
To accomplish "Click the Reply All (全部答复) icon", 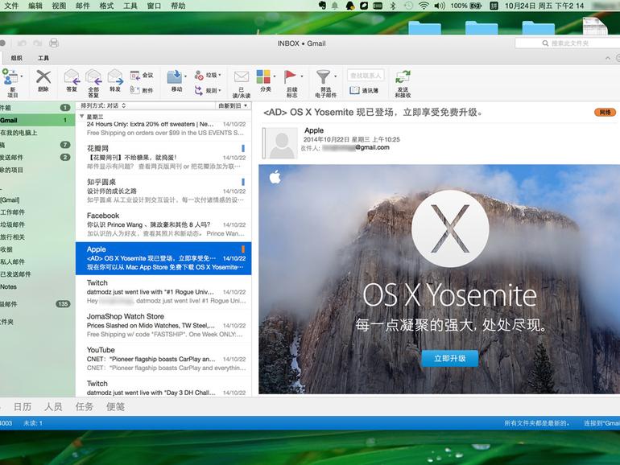I will (93, 76).
